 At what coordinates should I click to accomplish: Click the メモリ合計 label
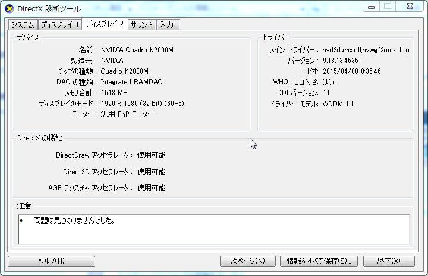coord(80,93)
